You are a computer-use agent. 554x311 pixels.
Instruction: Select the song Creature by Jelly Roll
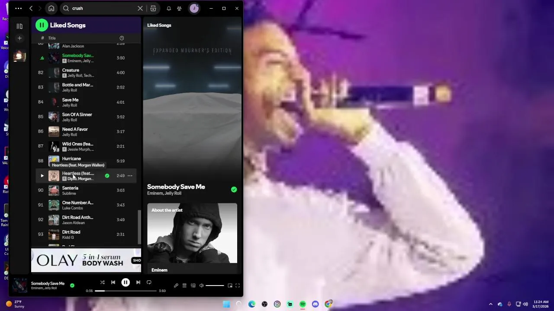(87, 73)
